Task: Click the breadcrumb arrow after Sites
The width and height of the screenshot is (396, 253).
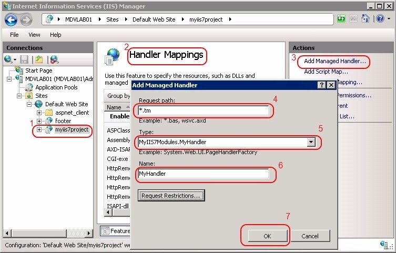Action: click(126, 19)
